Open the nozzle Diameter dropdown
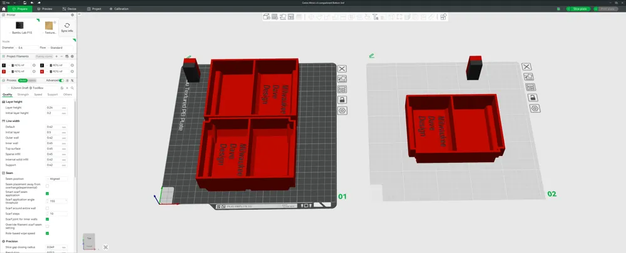The width and height of the screenshot is (626, 253). click(27, 48)
